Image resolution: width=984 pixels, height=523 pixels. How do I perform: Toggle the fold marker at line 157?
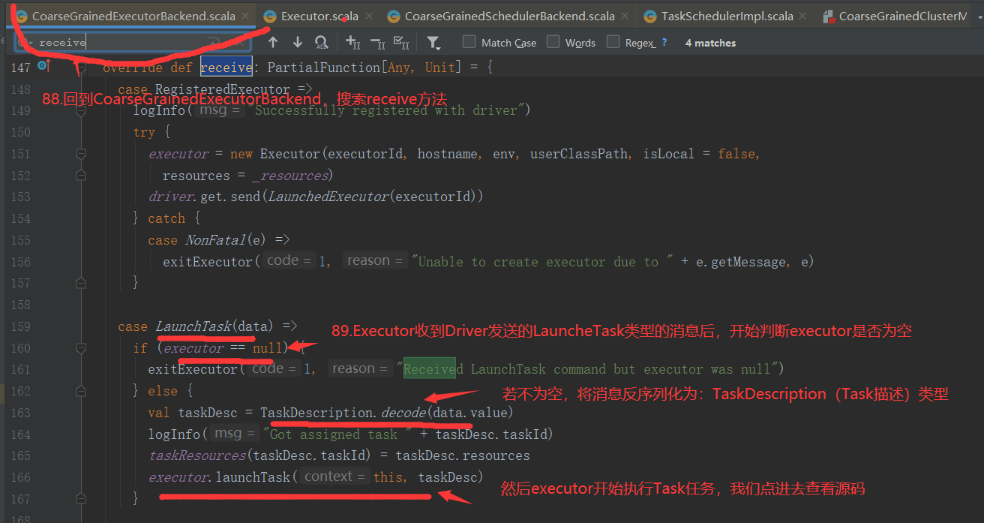pyautogui.click(x=80, y=283)
